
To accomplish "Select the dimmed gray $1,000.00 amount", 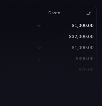I will 83,48.
